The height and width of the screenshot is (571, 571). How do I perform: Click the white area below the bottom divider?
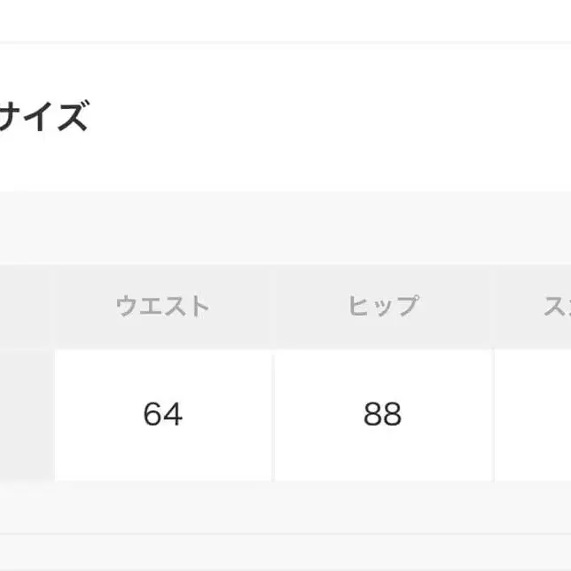(x=285, y=554)
